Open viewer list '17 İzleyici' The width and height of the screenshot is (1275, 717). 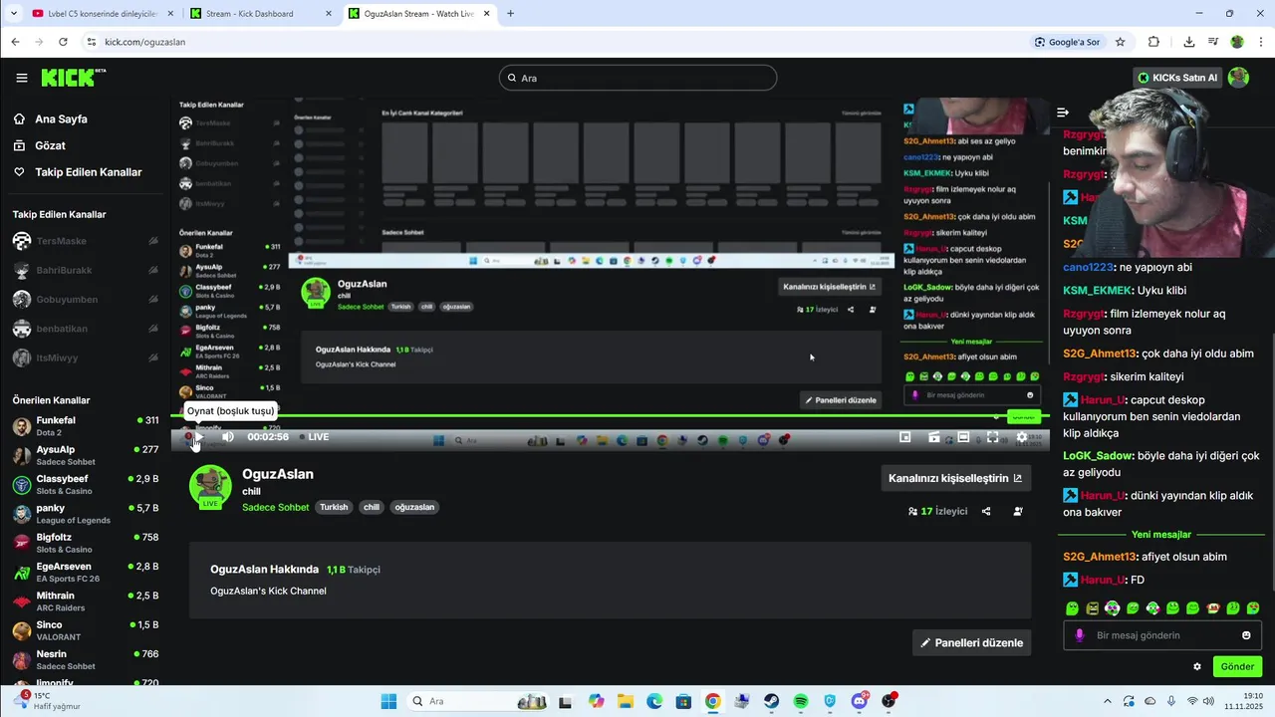pyautogui.click(x=937, y=511)
